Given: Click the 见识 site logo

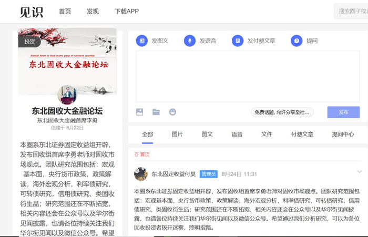Looking at the screenshot, I should tap(32, 12).
